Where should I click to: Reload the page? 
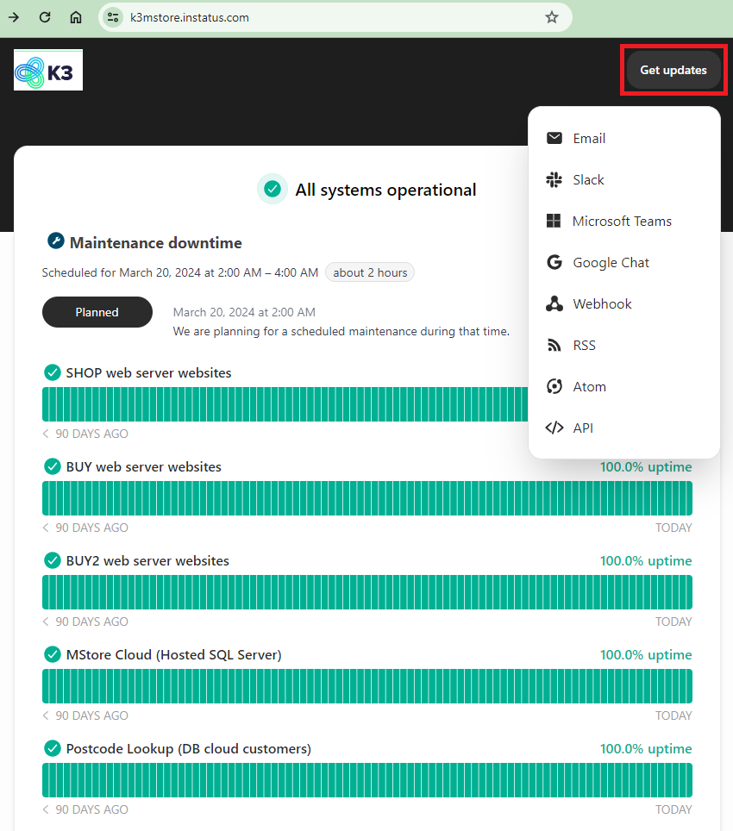pyautogui.click(x=45, y=17)
